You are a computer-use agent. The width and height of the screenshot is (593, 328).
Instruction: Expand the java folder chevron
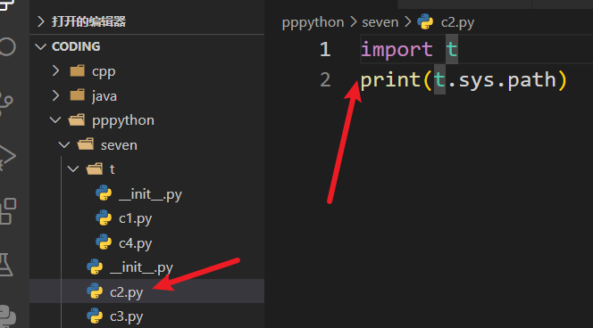(x=55, y=95)
